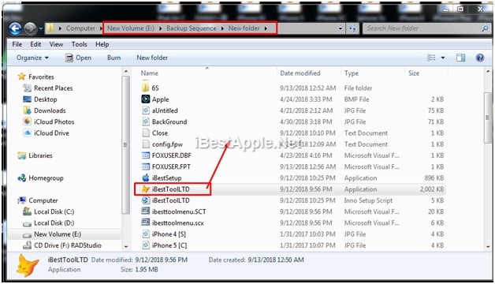Select the FOXUSER.DBF table icon
The image size is (495, 284).
(146, 155)
